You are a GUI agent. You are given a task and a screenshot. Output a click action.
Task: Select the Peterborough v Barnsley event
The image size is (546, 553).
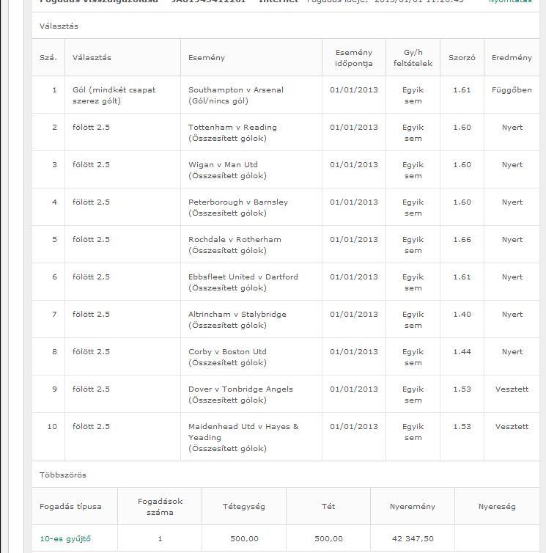click(x=238, y=202)
